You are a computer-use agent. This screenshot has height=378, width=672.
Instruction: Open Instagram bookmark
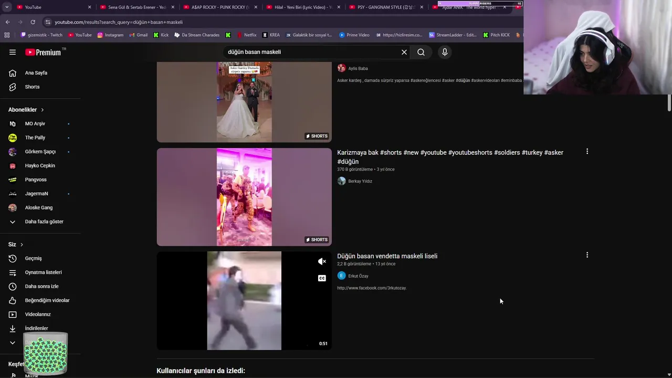tap(110, 35)
